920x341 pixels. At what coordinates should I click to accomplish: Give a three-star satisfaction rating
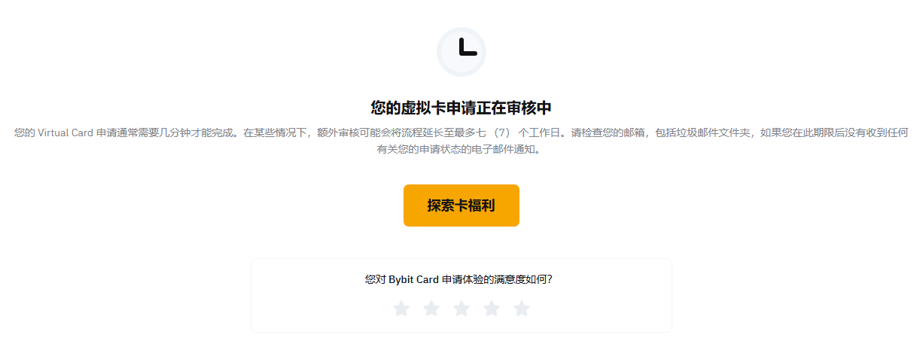[462, 309]
